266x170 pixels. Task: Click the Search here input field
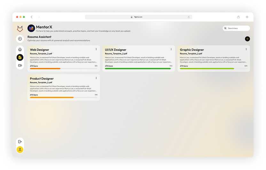237,28
